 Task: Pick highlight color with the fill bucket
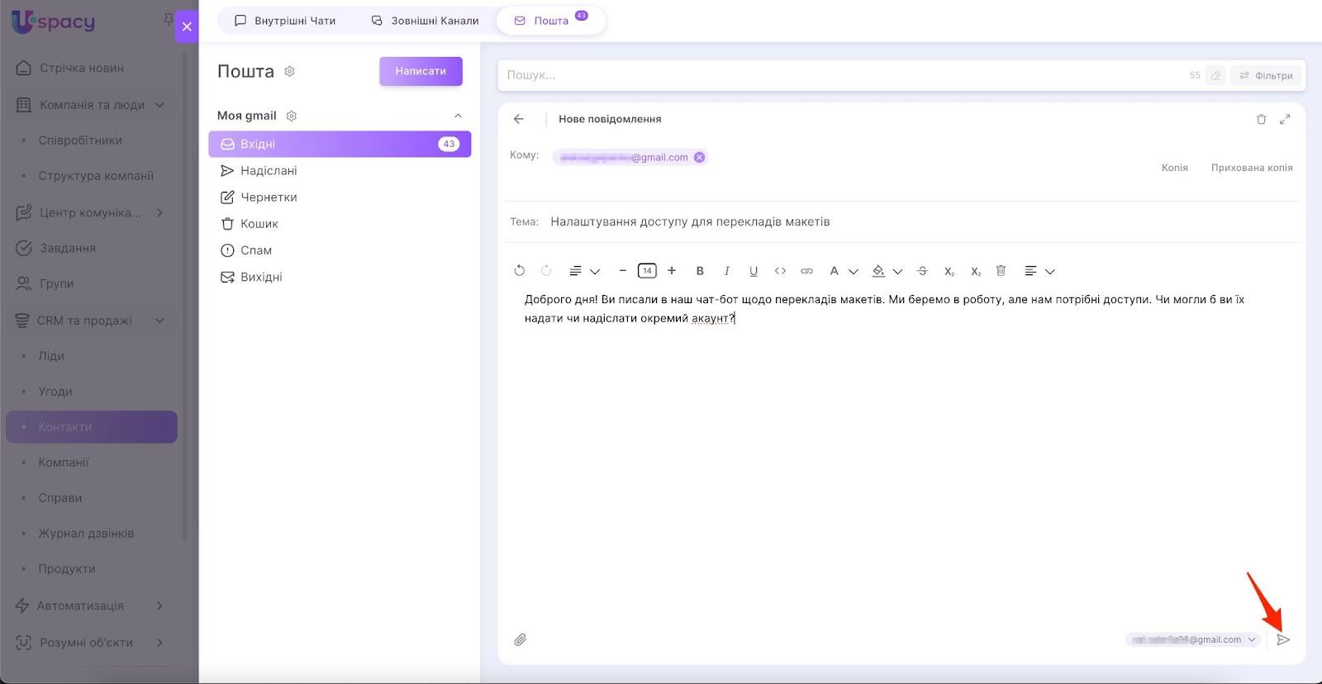[878, 270]
